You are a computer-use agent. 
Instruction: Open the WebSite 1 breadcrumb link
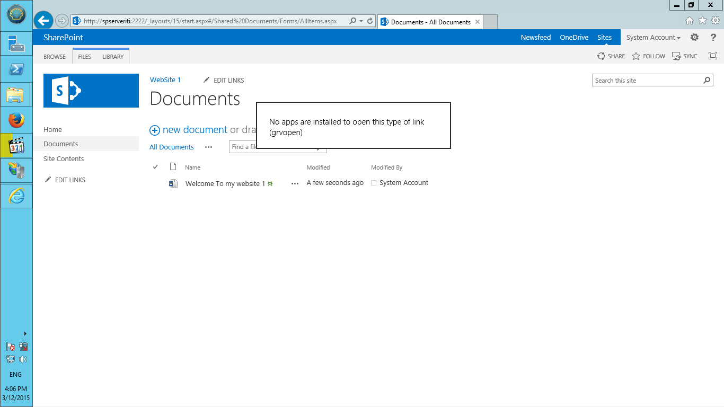click(165, 80)
